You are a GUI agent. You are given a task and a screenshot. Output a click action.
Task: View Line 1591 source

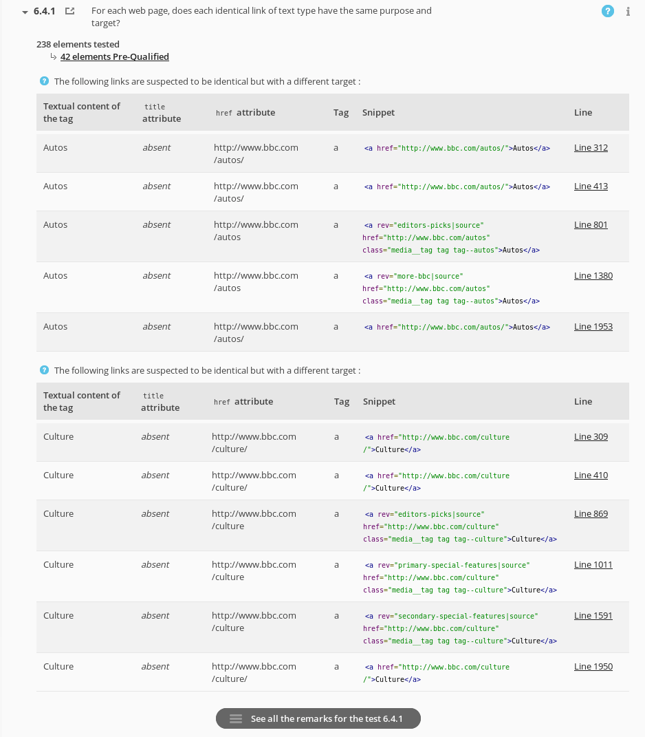coord(593,616)
